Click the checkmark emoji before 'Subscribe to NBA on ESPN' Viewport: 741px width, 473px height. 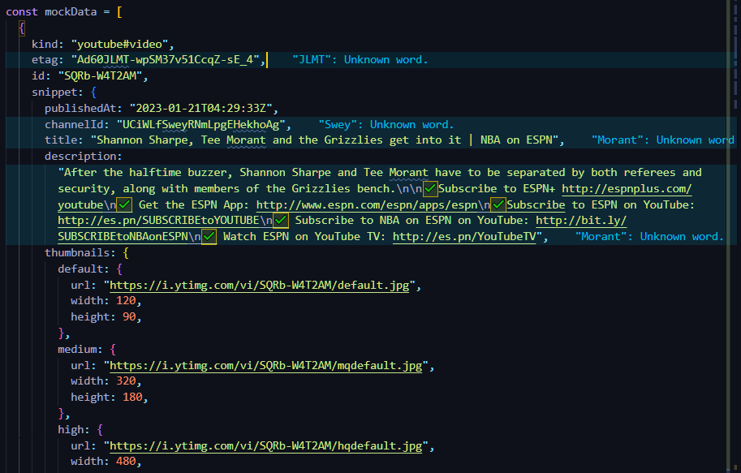(x=281, y=221)
